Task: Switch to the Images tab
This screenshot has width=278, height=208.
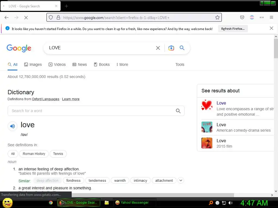Action: (33, 64)
